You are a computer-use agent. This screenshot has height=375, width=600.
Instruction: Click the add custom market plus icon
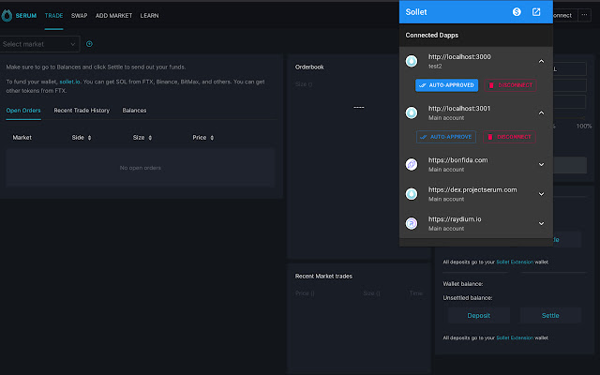pyautogui.click(x=89, y=44)
